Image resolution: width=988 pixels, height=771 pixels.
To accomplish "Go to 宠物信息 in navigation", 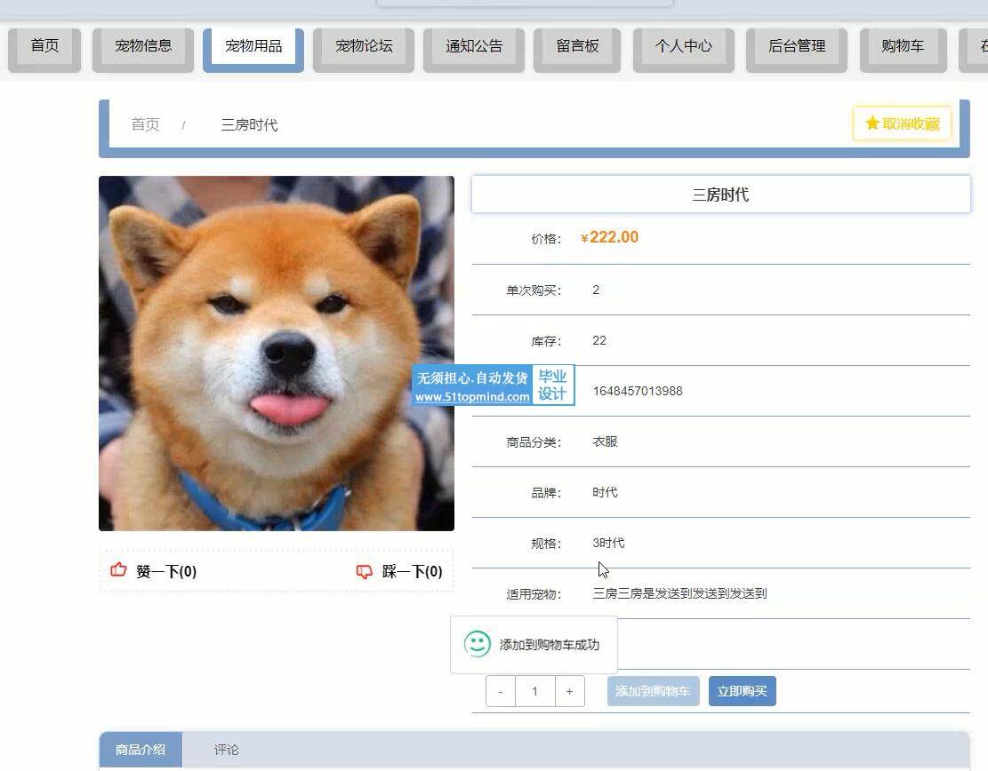I will tap(143, 46).
